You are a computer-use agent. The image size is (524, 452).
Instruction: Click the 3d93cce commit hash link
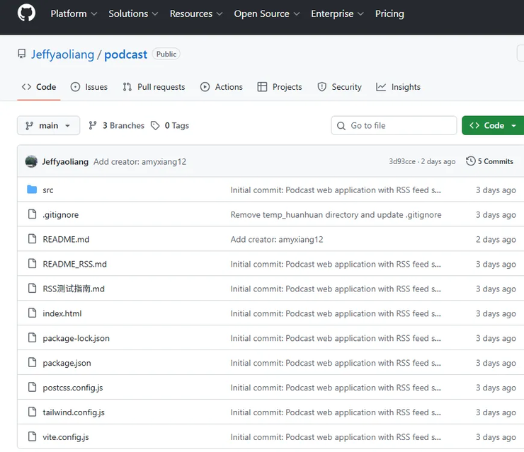[402, 161]
